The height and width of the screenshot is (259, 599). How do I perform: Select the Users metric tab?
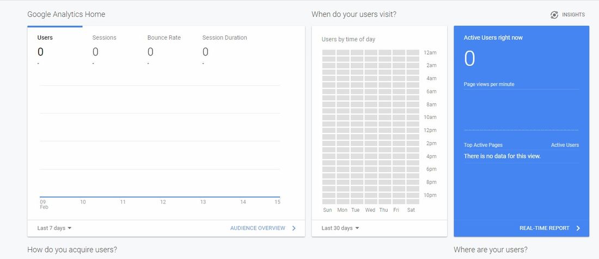(55, 47)
